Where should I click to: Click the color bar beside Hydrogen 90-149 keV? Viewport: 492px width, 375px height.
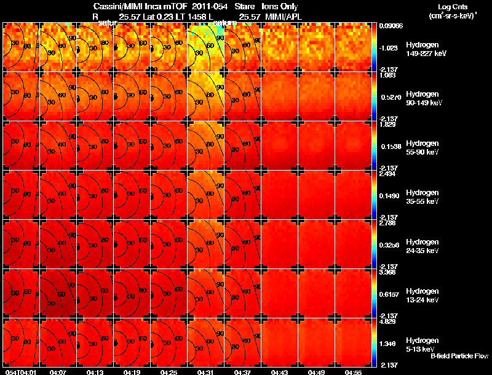click(x=374, y=96)
